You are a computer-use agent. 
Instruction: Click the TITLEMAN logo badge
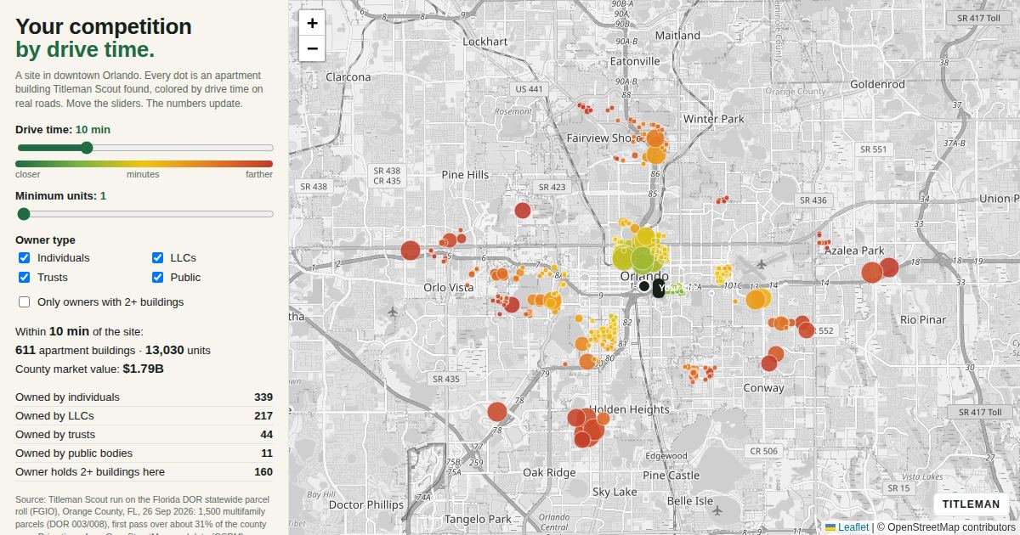(971, 504)
